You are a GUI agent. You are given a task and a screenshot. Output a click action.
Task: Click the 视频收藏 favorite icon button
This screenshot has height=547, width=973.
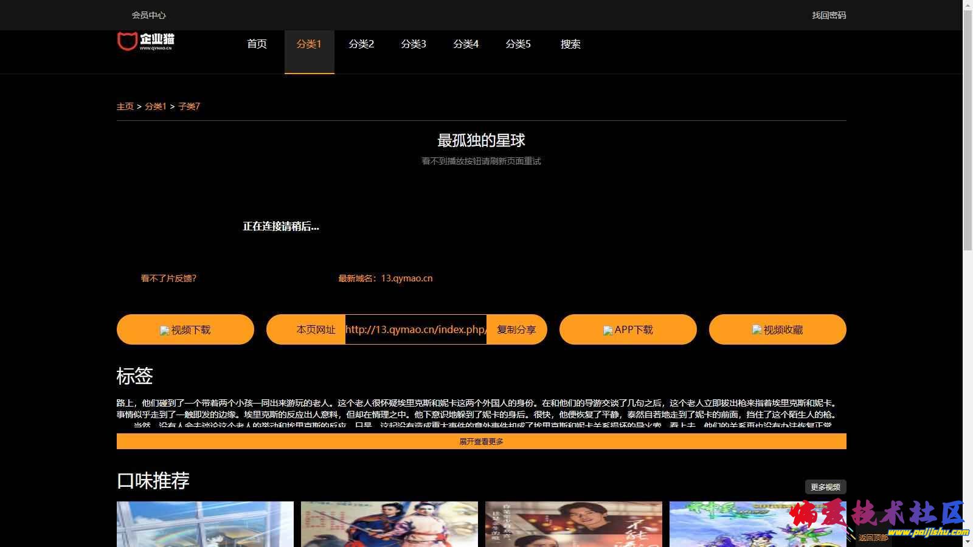coord(777,329)
